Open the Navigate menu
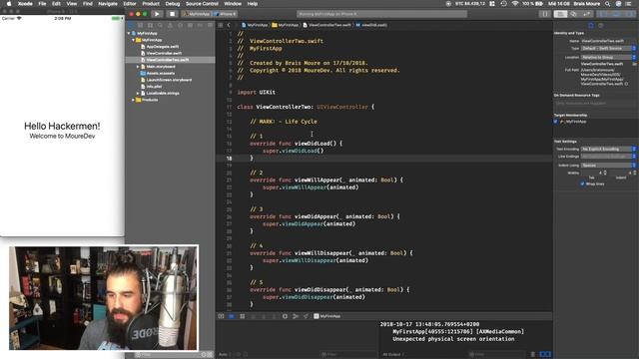 tap(108, 4)
